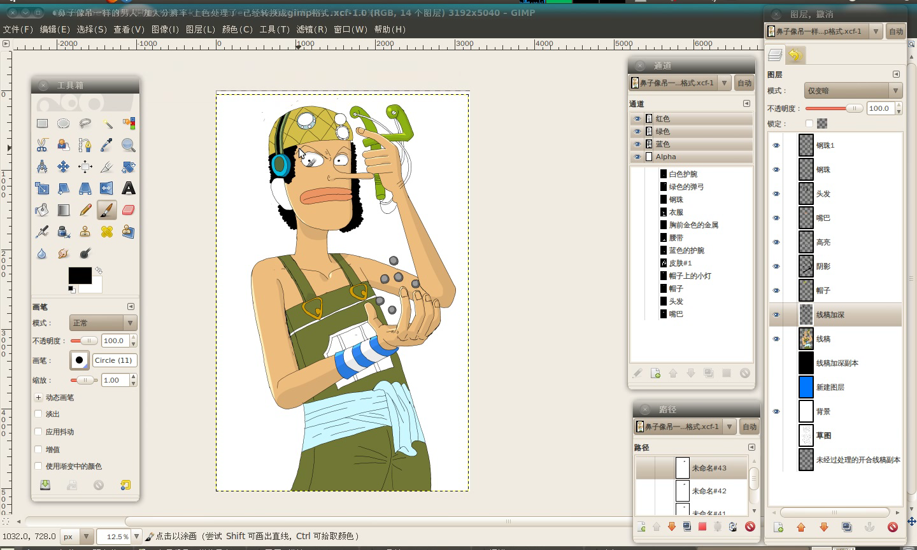Open the 滤镜(R) menu

[x=312, y=29]
